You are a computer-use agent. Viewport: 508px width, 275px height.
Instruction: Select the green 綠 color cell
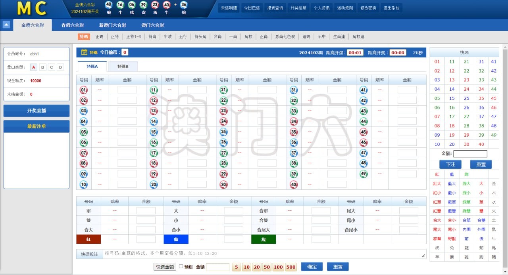[264, 239]
